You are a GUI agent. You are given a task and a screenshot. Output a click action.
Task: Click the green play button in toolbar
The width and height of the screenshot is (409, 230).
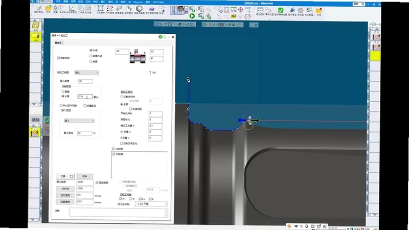pyautogui.click(x=192, y=16)
